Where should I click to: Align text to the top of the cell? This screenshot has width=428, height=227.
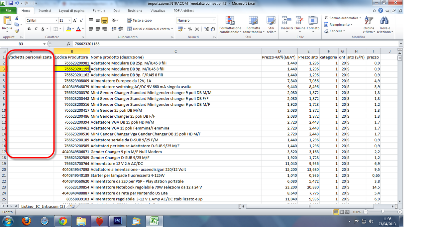tap(91, 20)
